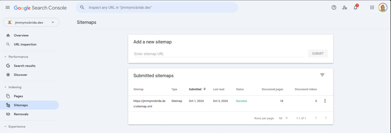Select Sitemaps in the sidebar

[29, 105]
